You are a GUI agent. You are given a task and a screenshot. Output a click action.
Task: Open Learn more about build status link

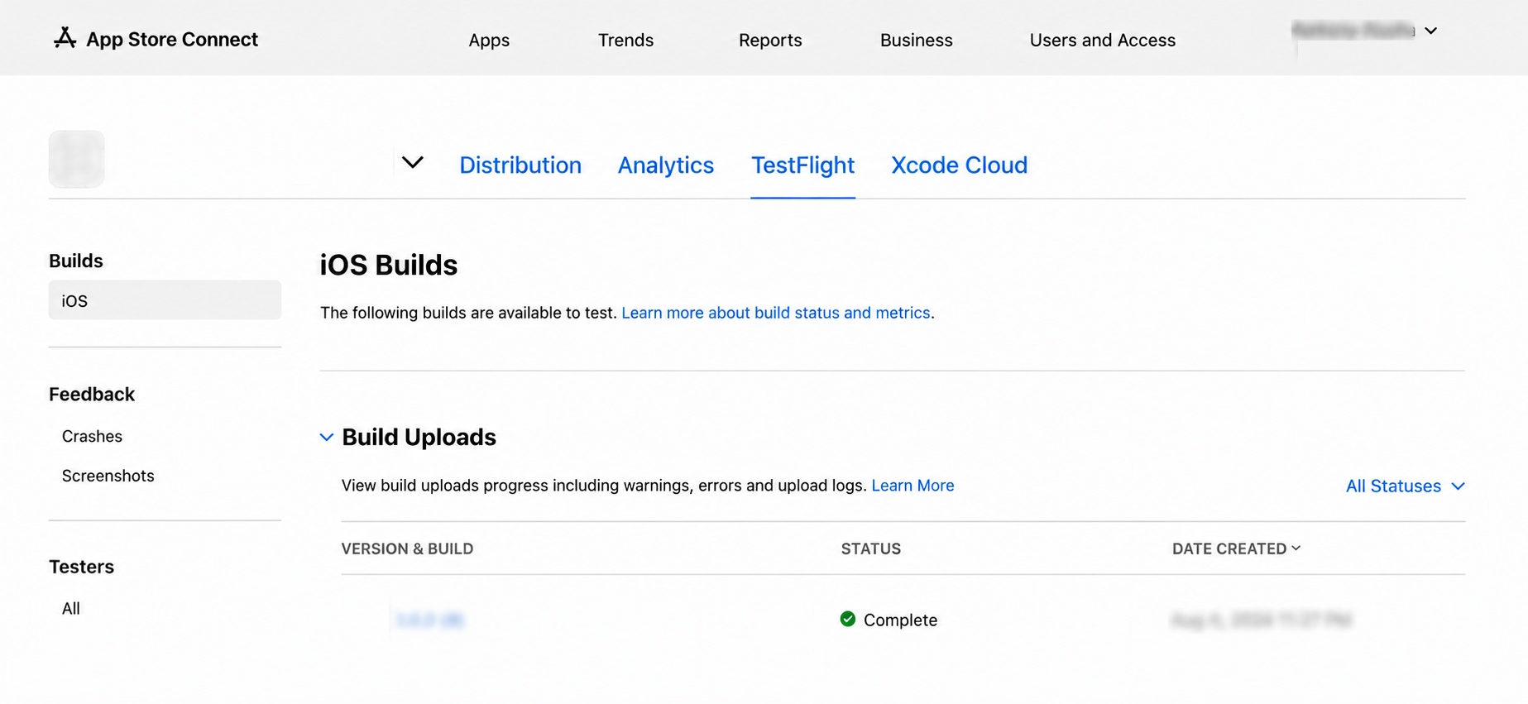click(x=775, y=313)
